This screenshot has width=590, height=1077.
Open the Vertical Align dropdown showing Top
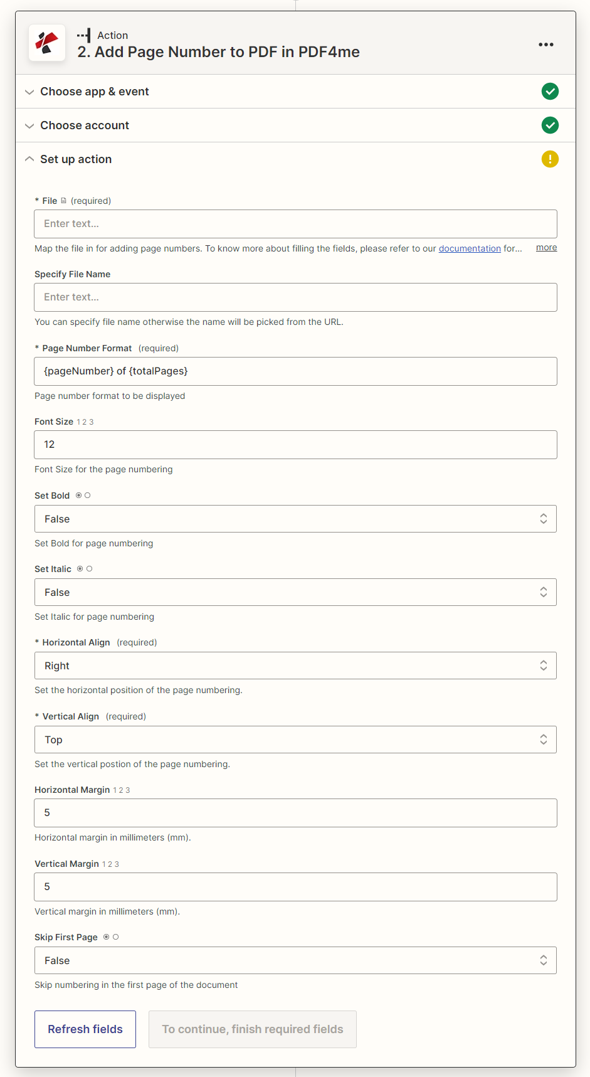295,739
